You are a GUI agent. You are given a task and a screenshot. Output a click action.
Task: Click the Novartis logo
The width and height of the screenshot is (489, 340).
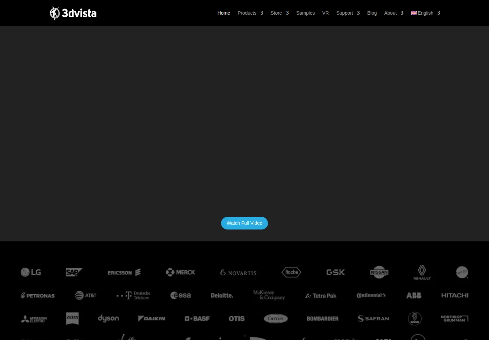pyautogui.click(x=238, y=273)
